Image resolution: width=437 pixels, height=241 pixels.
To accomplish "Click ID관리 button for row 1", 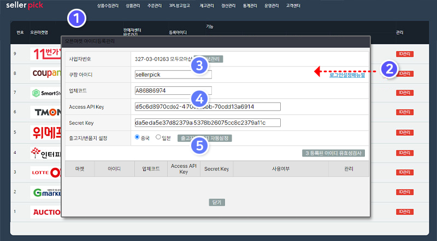I will pos(405,212).
